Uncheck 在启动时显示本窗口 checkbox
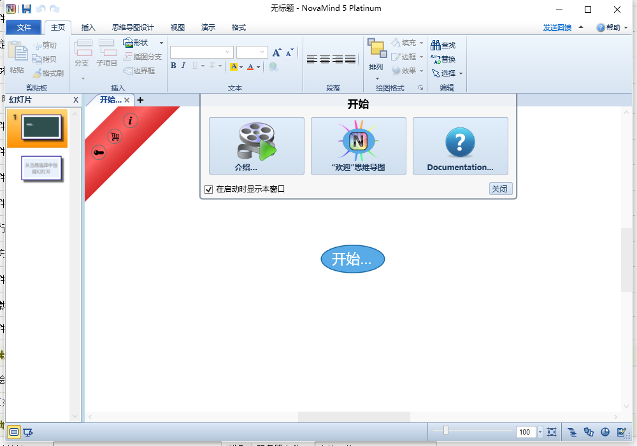The width and height of the screenshot is (637, 446). point(209,189)
